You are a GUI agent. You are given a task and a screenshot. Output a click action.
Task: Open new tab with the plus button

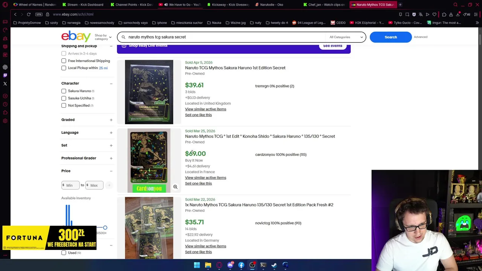click(x=400, y=5)
